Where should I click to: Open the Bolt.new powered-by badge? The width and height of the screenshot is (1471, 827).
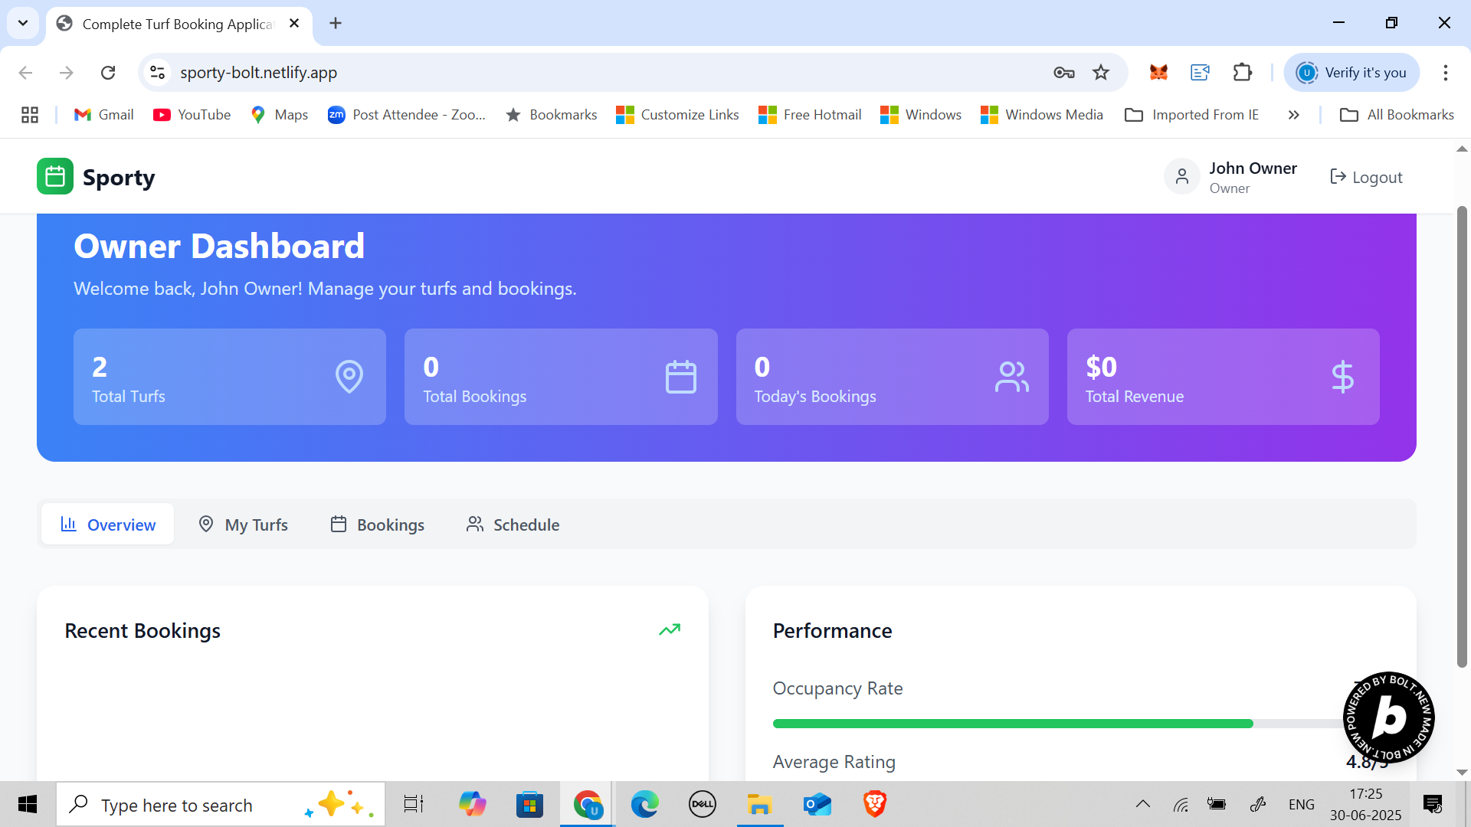(x=1388, y=717)
